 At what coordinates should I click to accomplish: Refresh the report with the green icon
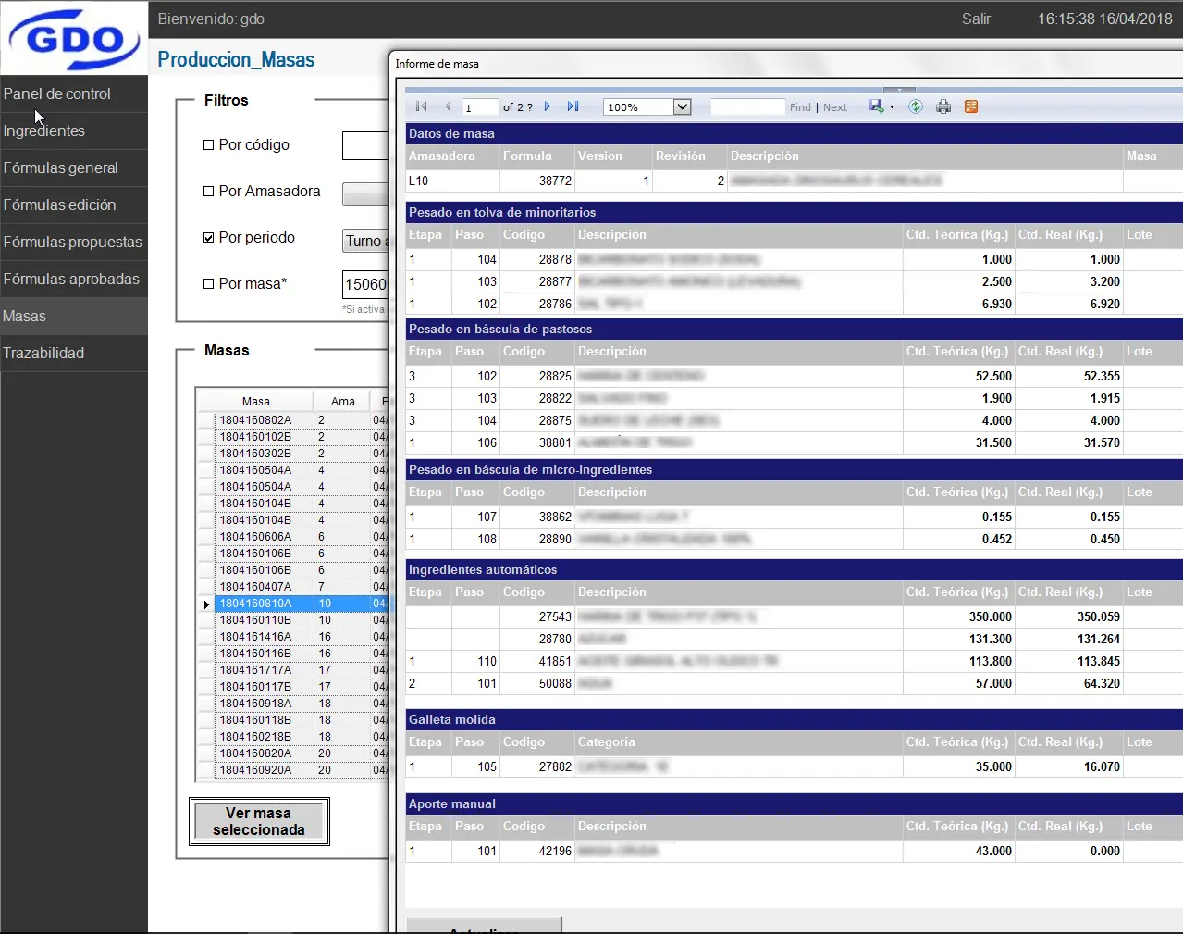click(x=916, y=106)
